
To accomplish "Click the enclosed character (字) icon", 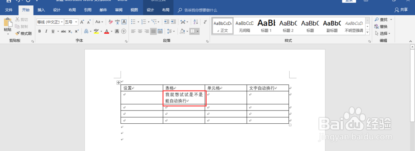I will [x=124, y=31].
